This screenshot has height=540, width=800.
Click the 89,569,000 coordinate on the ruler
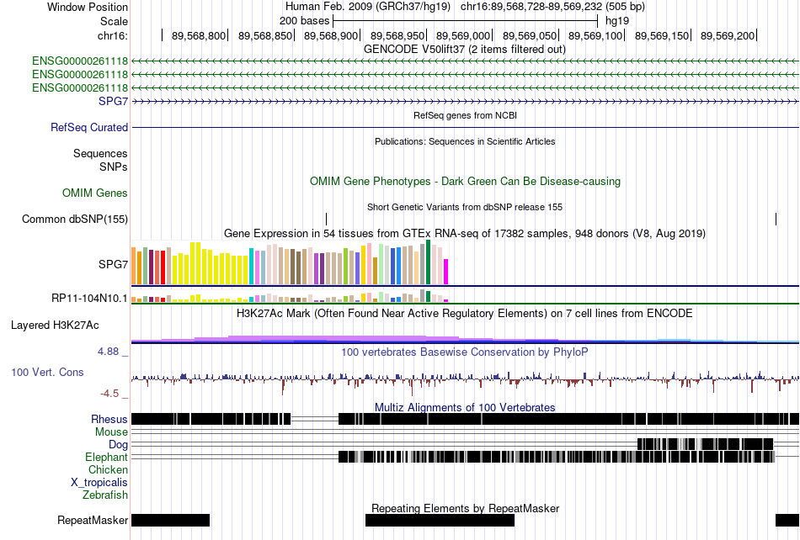[x=463, y=35]
